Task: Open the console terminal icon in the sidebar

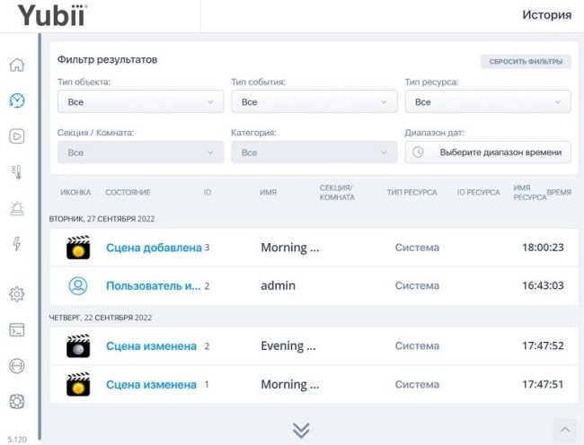Action: point(16,329)
